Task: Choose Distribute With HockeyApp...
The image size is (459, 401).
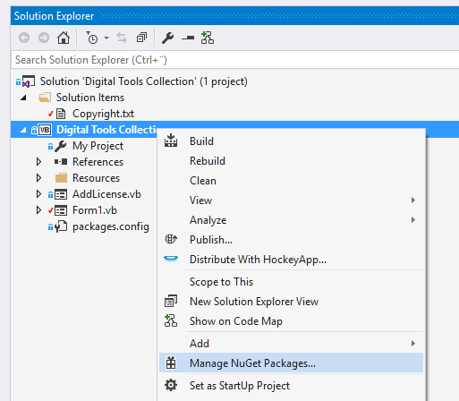Action: (x=291, y=260)
